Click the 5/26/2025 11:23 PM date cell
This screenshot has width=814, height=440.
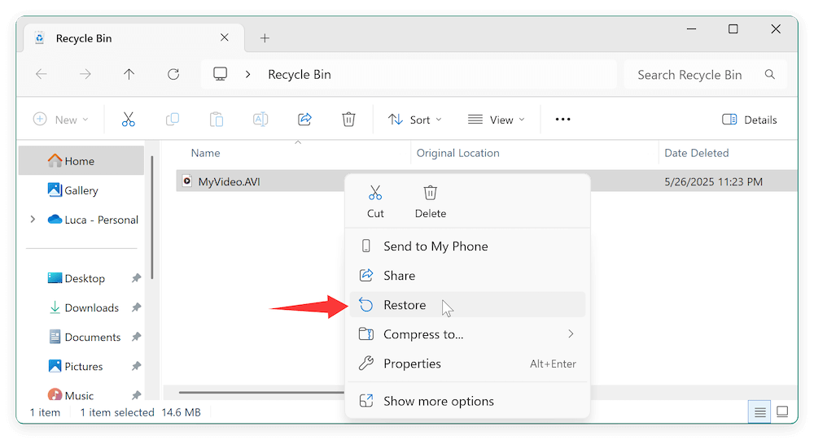click(714, 181)
